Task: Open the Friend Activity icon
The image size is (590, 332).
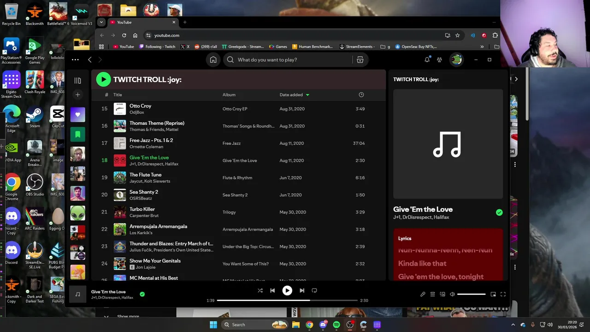Action: 439,59
